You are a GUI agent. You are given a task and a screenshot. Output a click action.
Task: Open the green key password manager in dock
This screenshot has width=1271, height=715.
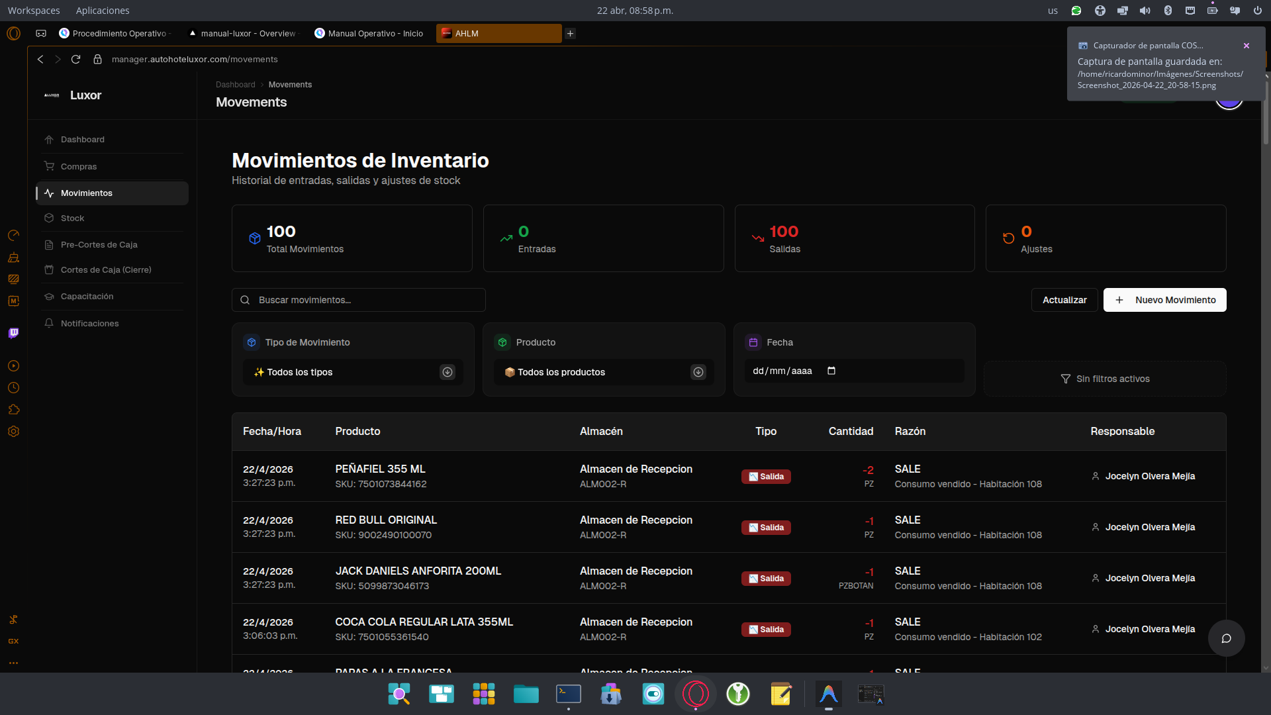pyautogui.click(x=738, y=694)
